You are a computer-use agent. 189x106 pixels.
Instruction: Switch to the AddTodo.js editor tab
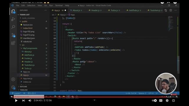click(x=134, y=11)
